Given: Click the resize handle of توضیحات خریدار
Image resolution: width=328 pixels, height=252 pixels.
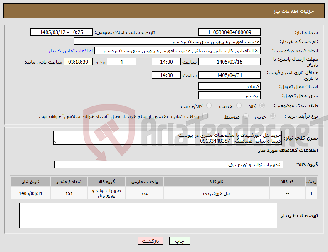Looking at the screenshot, I should pyautogui.click(x=21, y=226).
